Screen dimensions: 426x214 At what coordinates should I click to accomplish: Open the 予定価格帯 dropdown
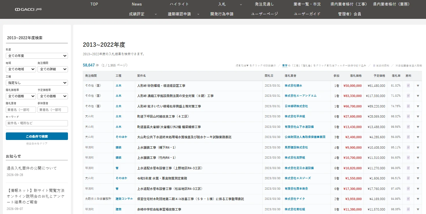(x=53, y=96)
